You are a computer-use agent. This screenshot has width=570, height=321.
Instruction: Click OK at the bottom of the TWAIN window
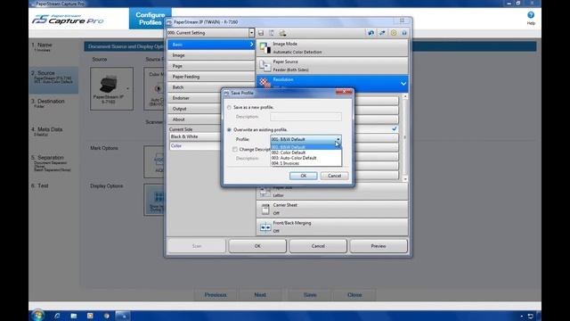(257, 246)
